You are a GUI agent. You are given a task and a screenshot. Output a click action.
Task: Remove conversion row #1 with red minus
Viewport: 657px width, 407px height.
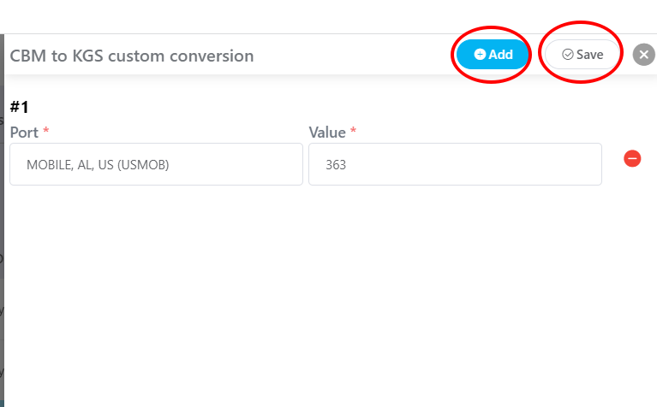[632, 158]
